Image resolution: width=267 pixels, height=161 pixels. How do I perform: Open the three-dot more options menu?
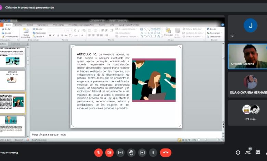pyautogui.click(x=153, y=153)
